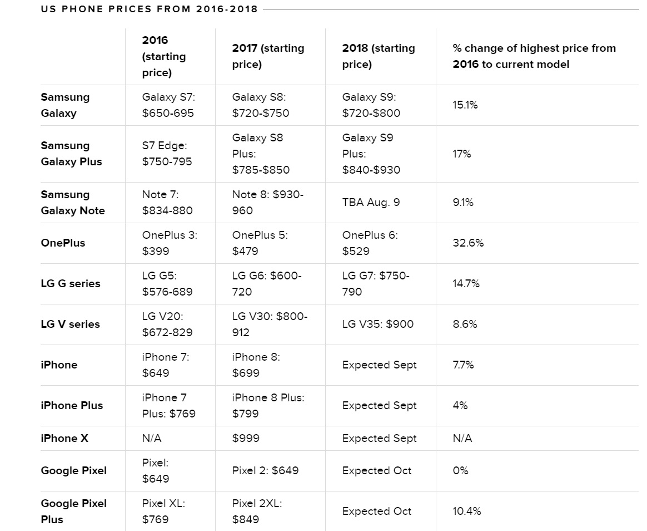This screenshot has height=531, width=647.
Task: Click the $999 iPhone X price cell
Action: pos(246,439)
